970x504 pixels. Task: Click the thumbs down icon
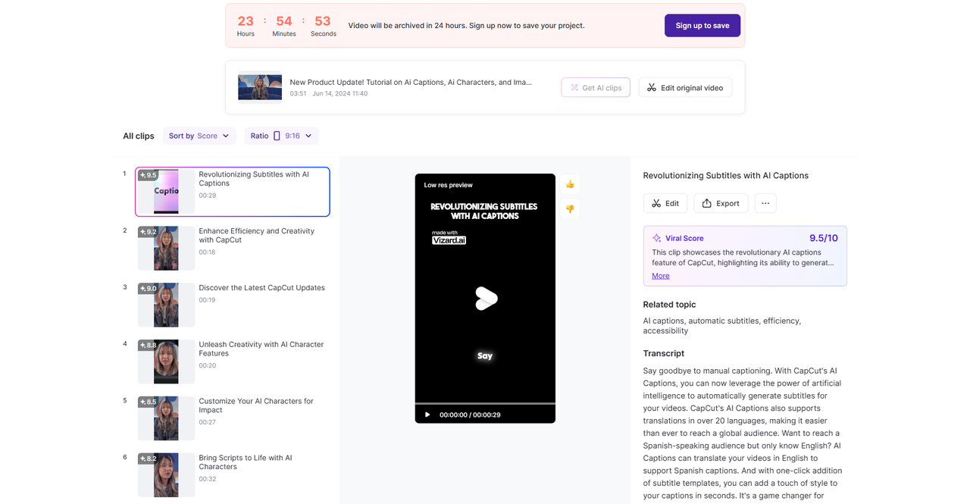tap(570, 209)
